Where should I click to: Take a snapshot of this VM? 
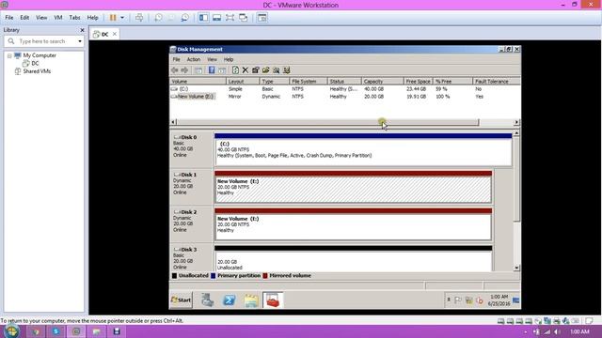(x=158, y=18)
